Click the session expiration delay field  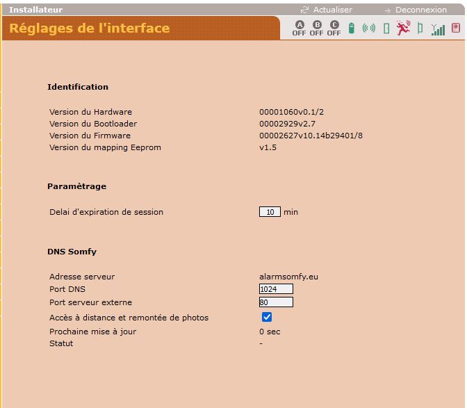point(270,212)
